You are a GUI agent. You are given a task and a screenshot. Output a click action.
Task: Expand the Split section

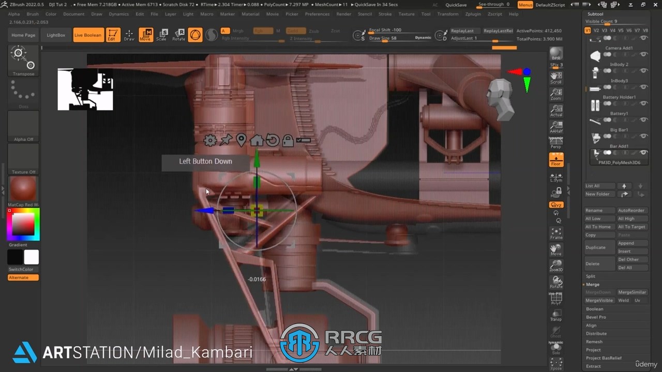[591, 276]
